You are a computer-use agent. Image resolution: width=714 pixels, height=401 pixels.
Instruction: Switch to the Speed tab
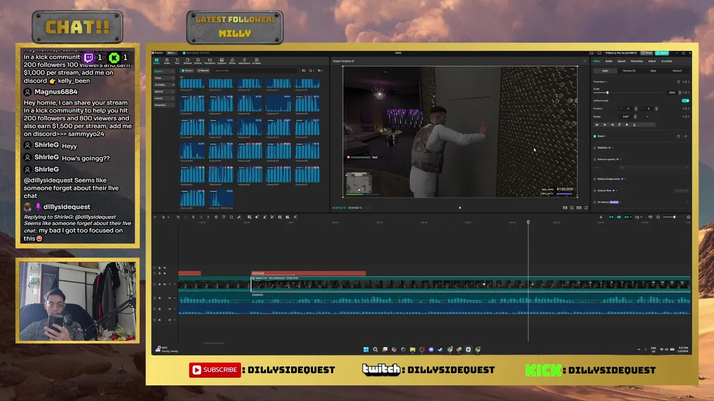(621, 61)
